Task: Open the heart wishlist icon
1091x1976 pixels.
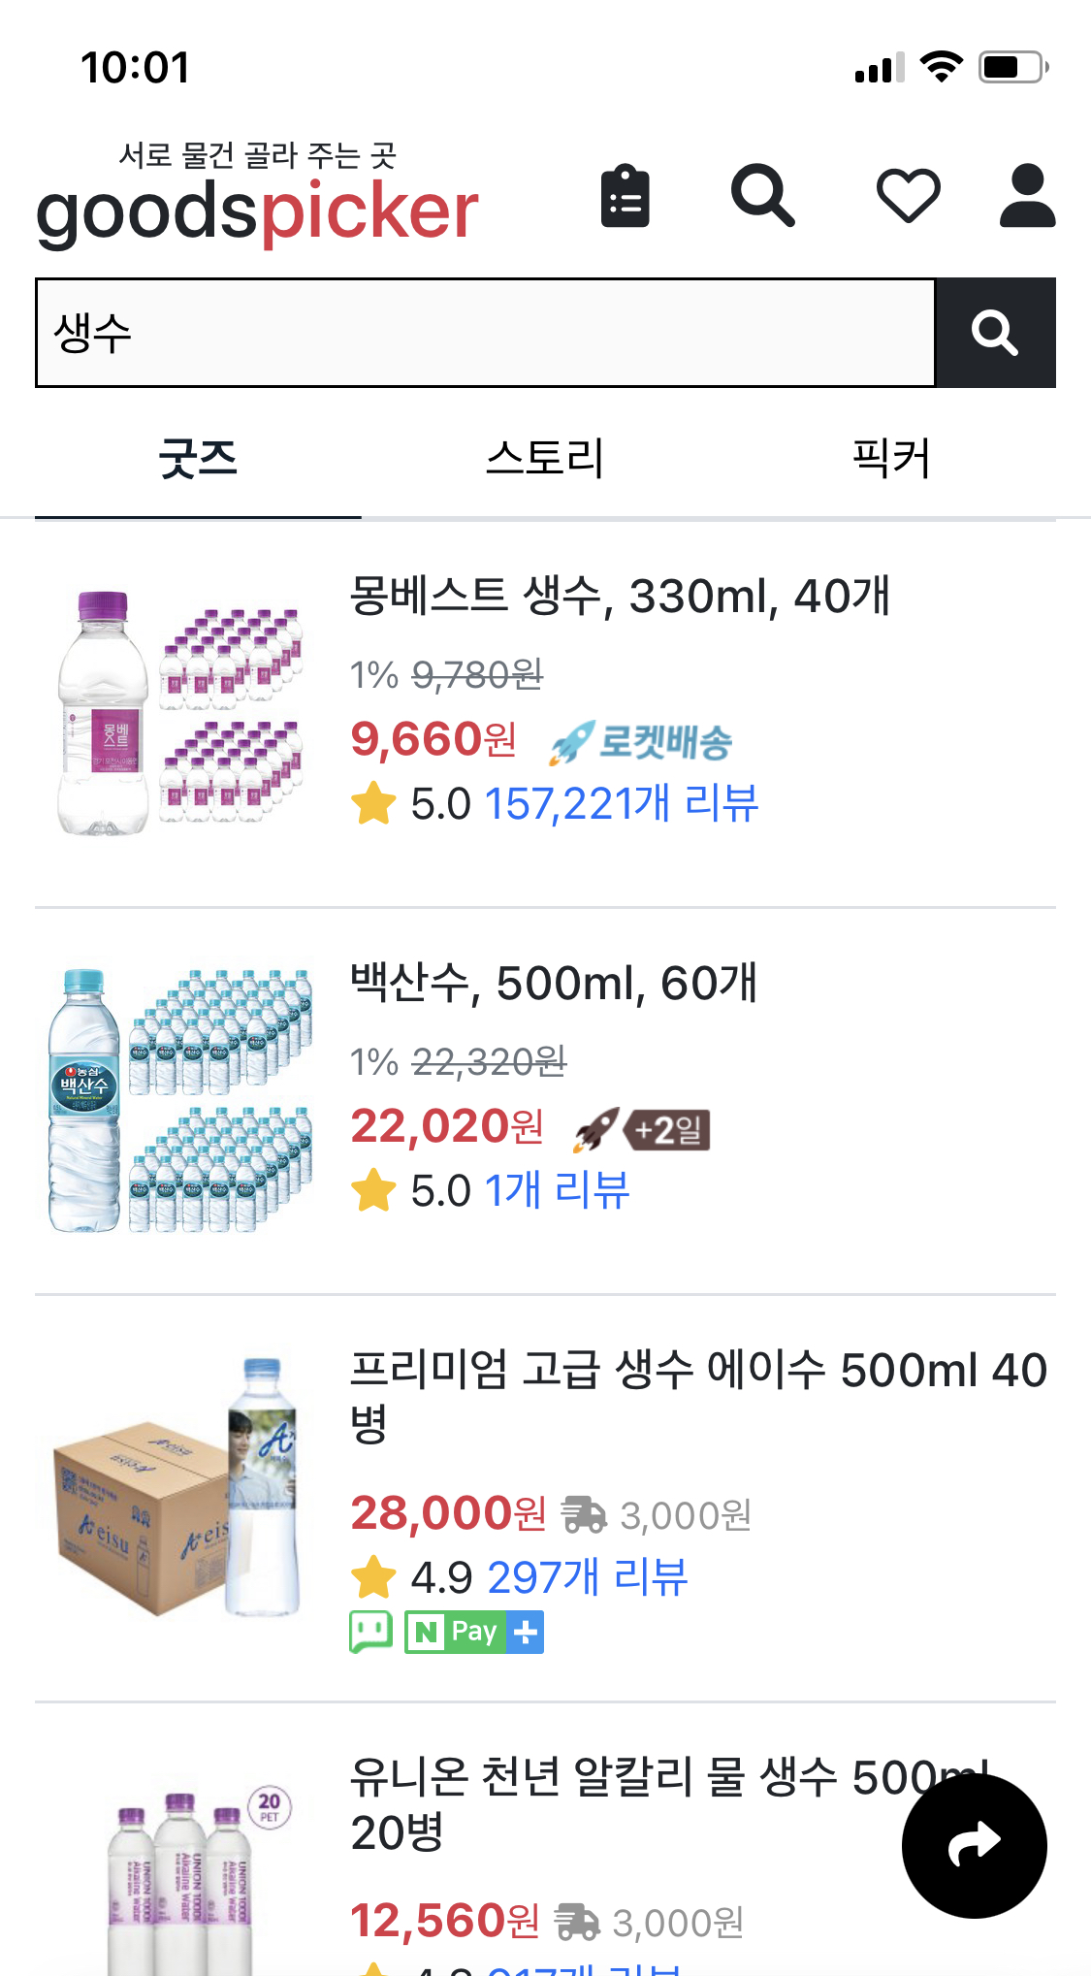Action: 908,196
